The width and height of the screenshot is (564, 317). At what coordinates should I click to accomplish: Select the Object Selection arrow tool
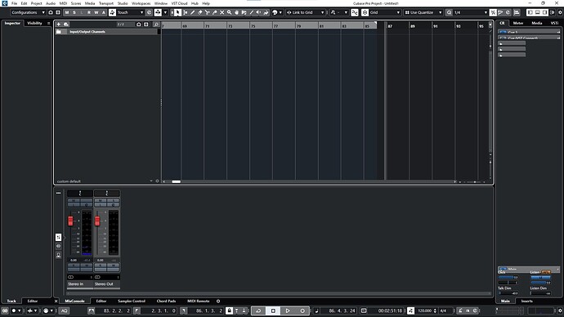177,12
